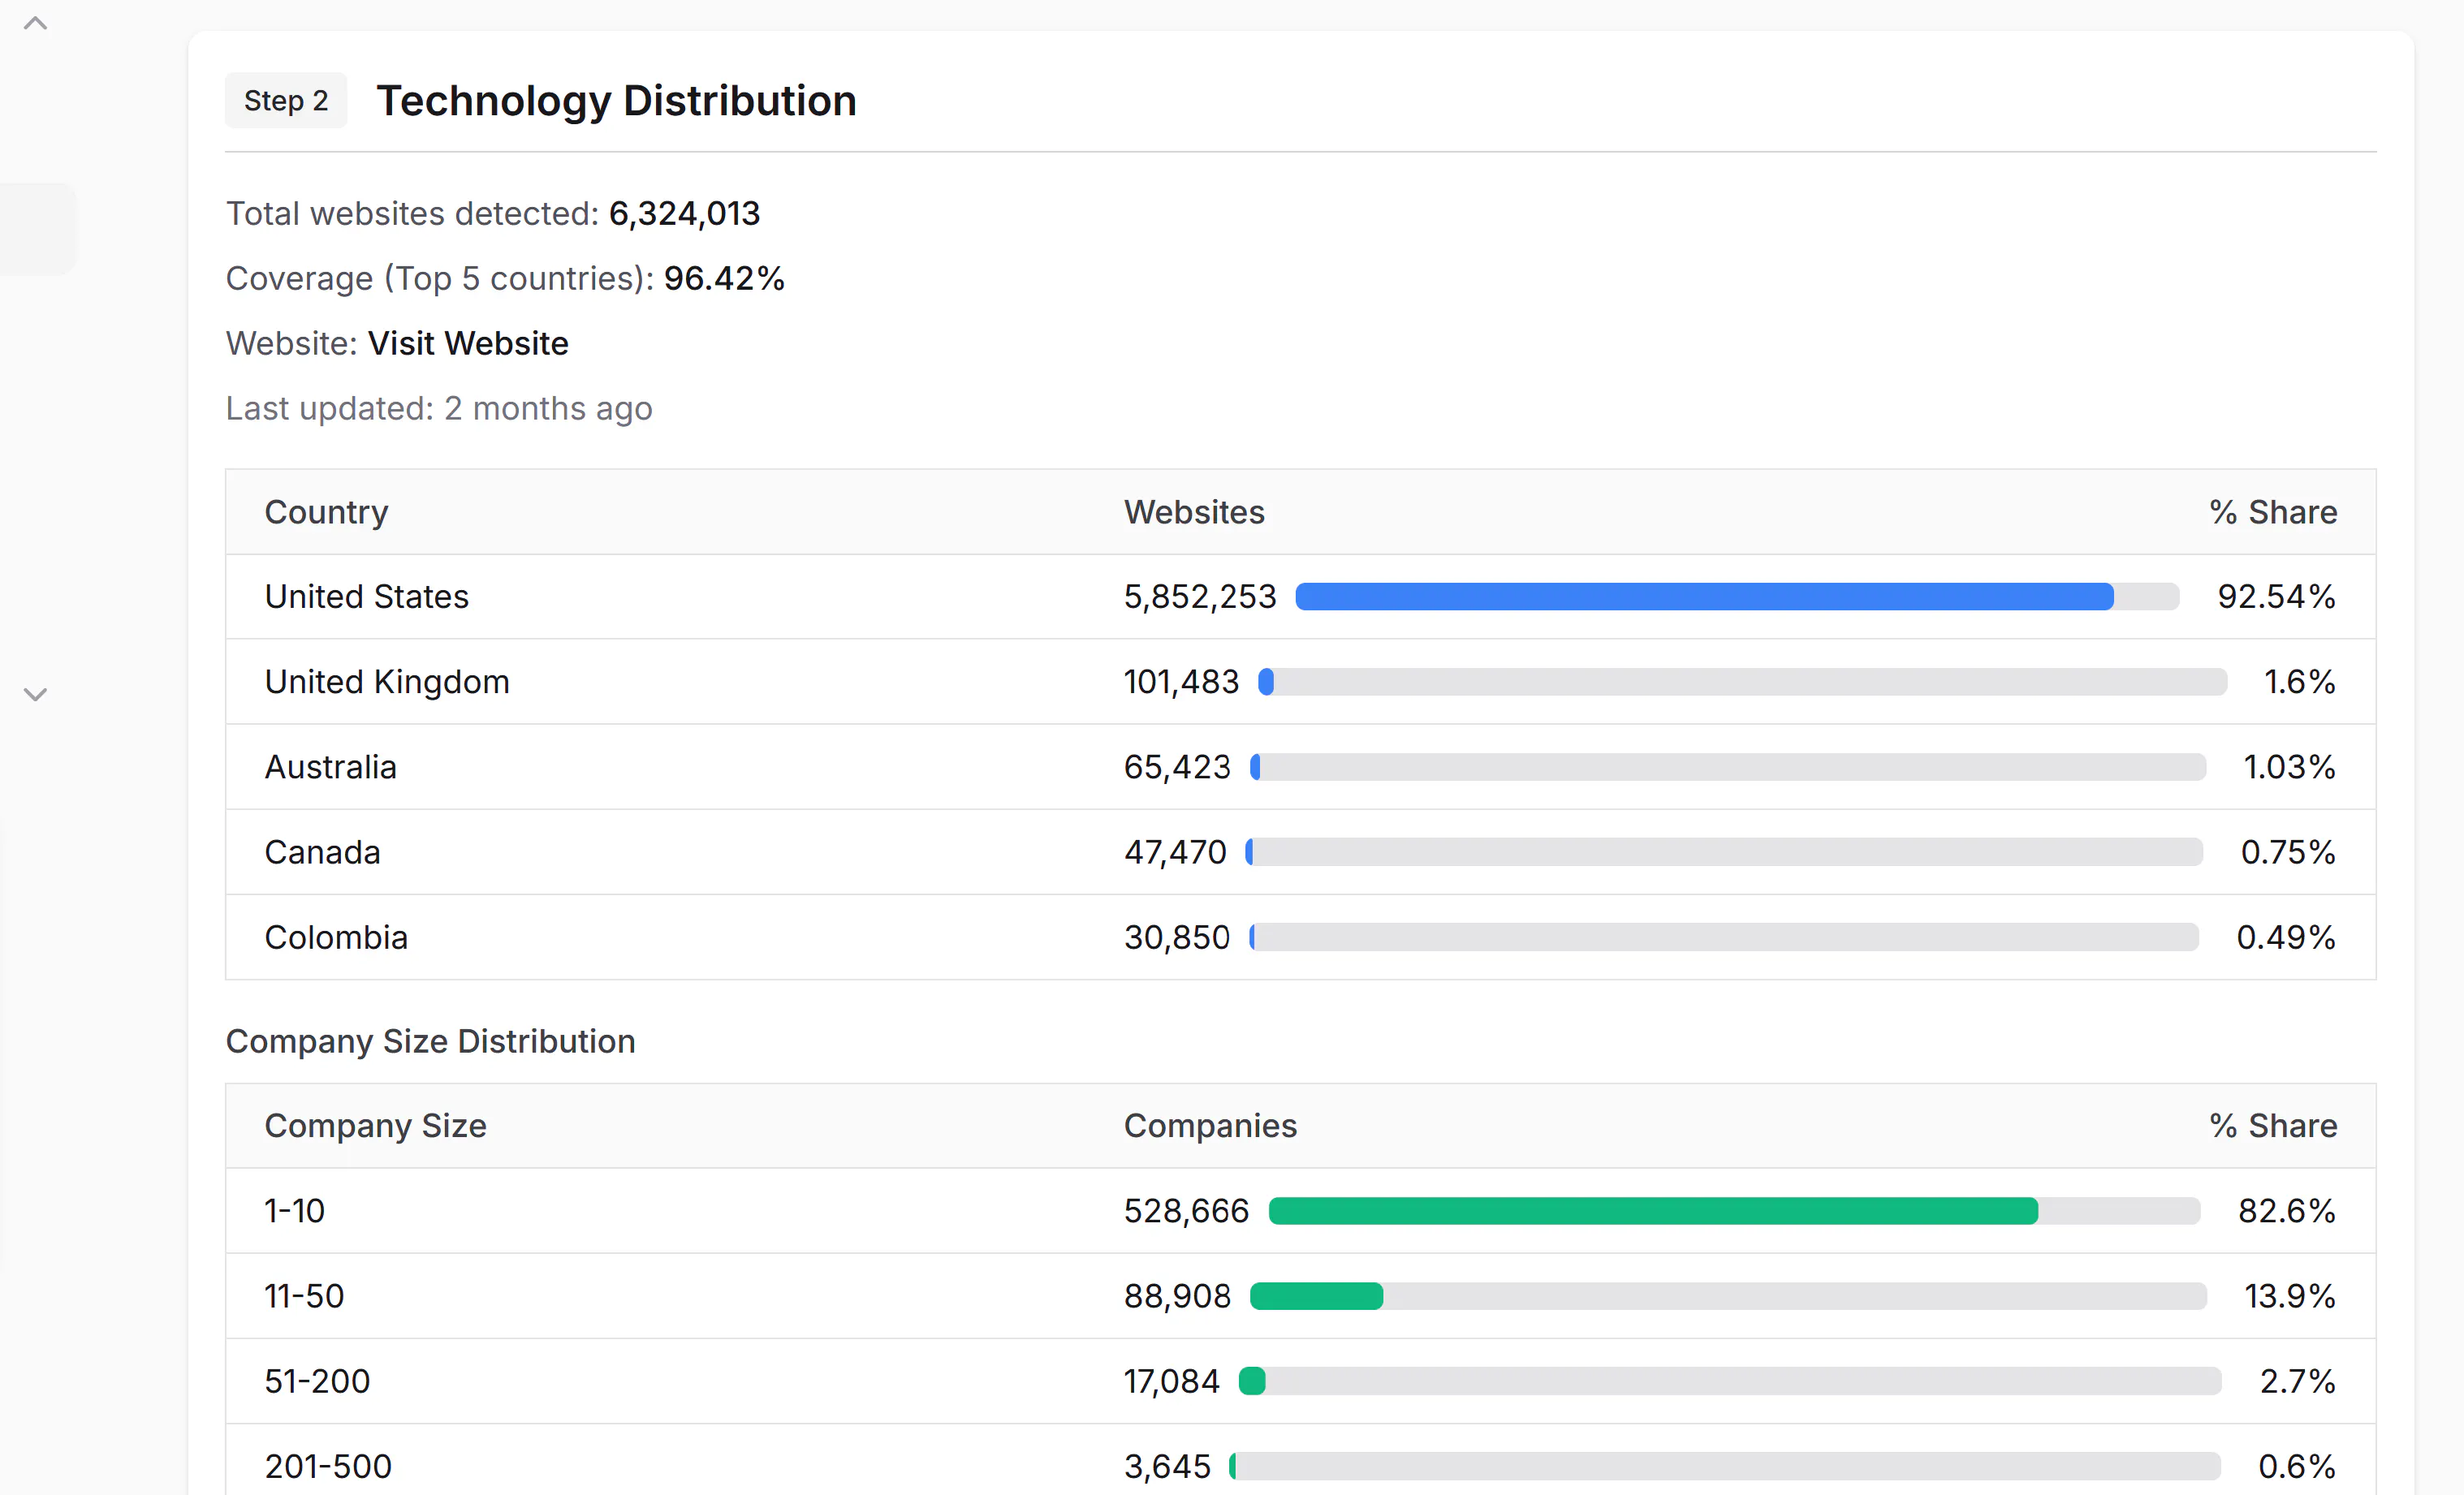The image size is (2464, 1495).
Task: Click the 0.49% share value
Action: pos(2286,937)
